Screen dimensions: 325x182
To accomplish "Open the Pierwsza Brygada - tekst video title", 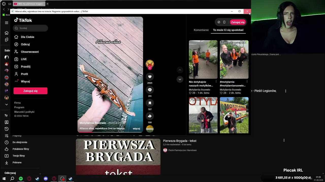I will coord(180,141).
